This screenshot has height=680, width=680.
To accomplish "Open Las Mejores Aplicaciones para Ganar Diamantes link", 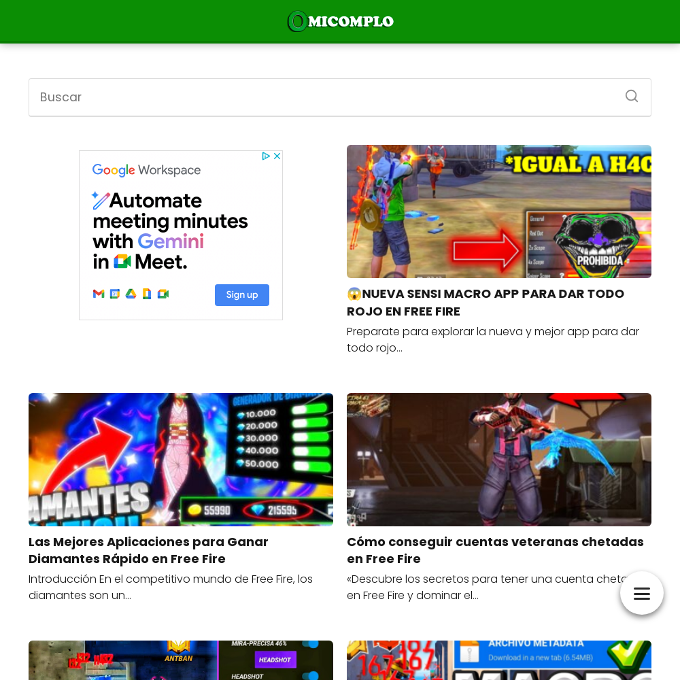I will click(148, 550).
